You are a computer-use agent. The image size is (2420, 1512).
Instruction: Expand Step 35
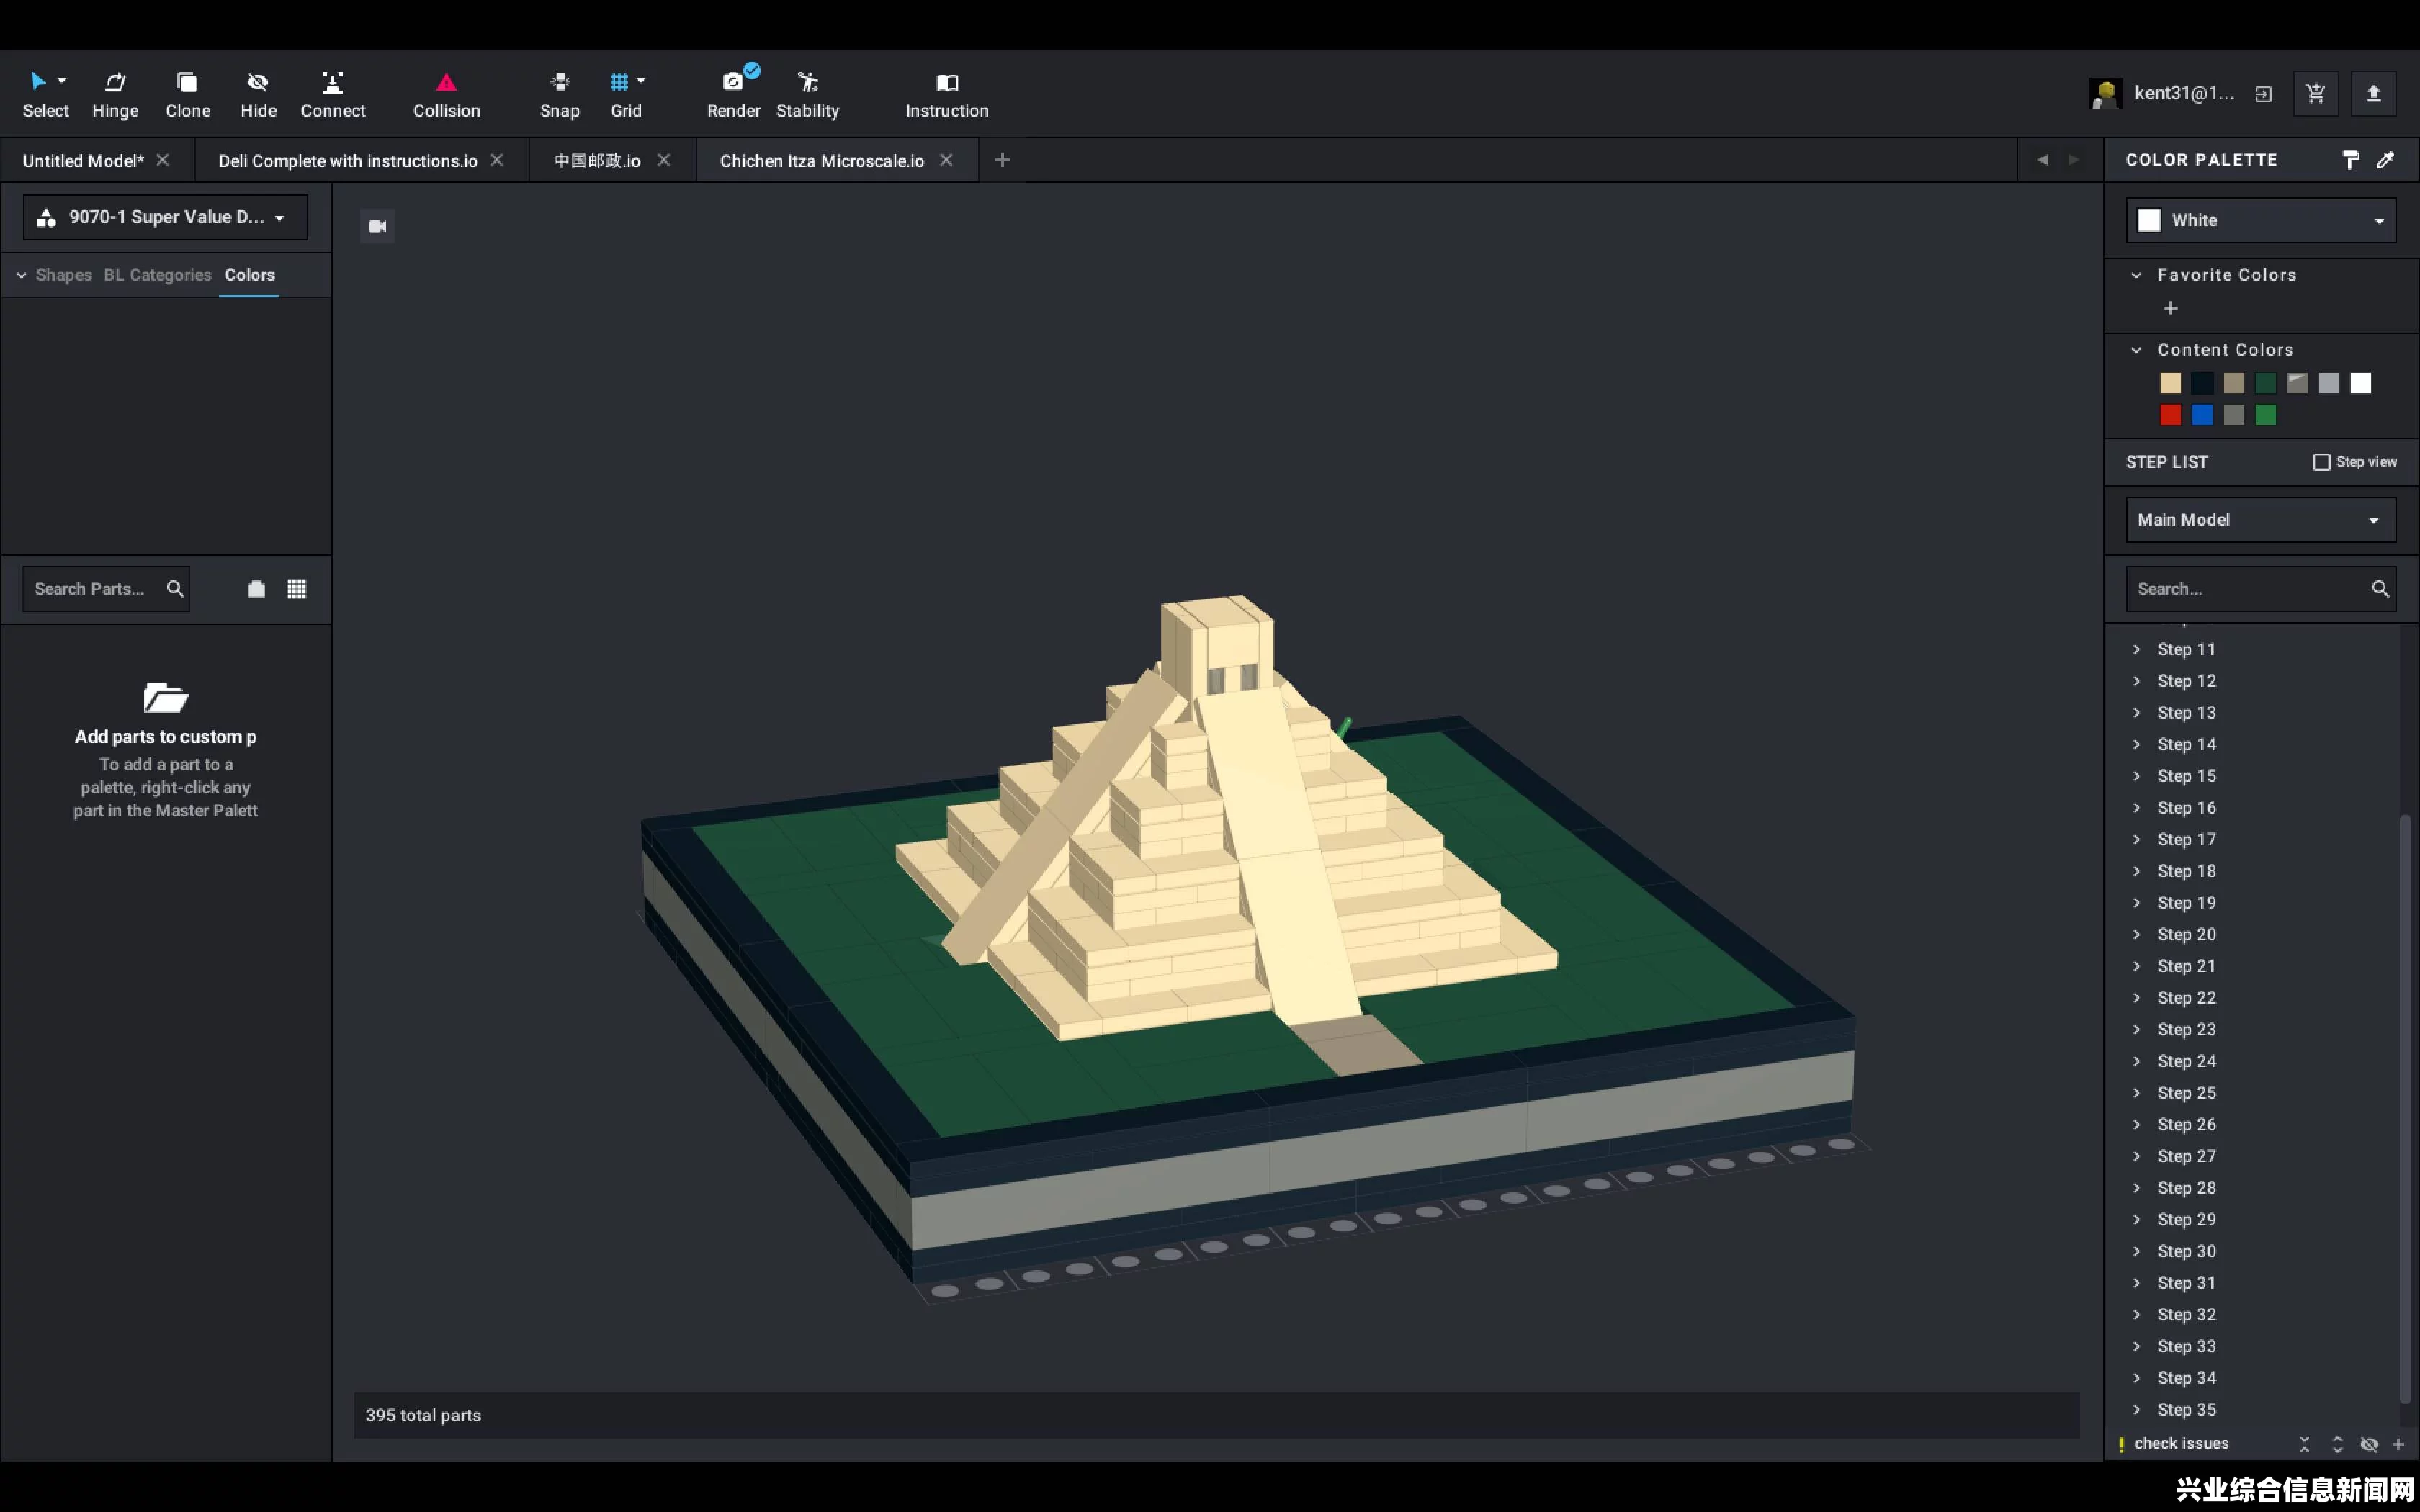(2136, 1409)
